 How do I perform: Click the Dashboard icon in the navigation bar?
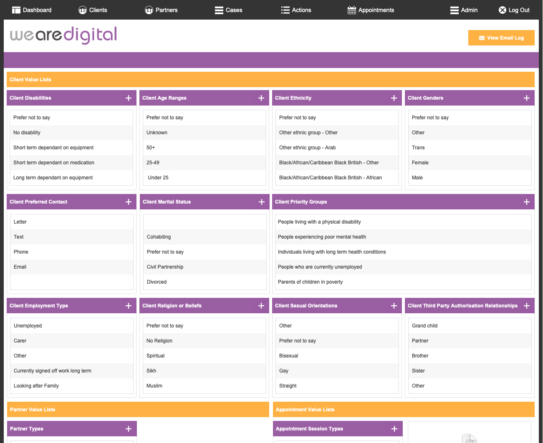pos(16,10)
